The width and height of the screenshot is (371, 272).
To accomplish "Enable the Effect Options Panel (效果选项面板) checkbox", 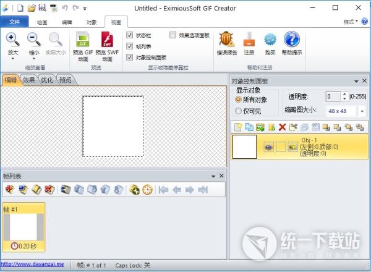I will coord(173,35).
